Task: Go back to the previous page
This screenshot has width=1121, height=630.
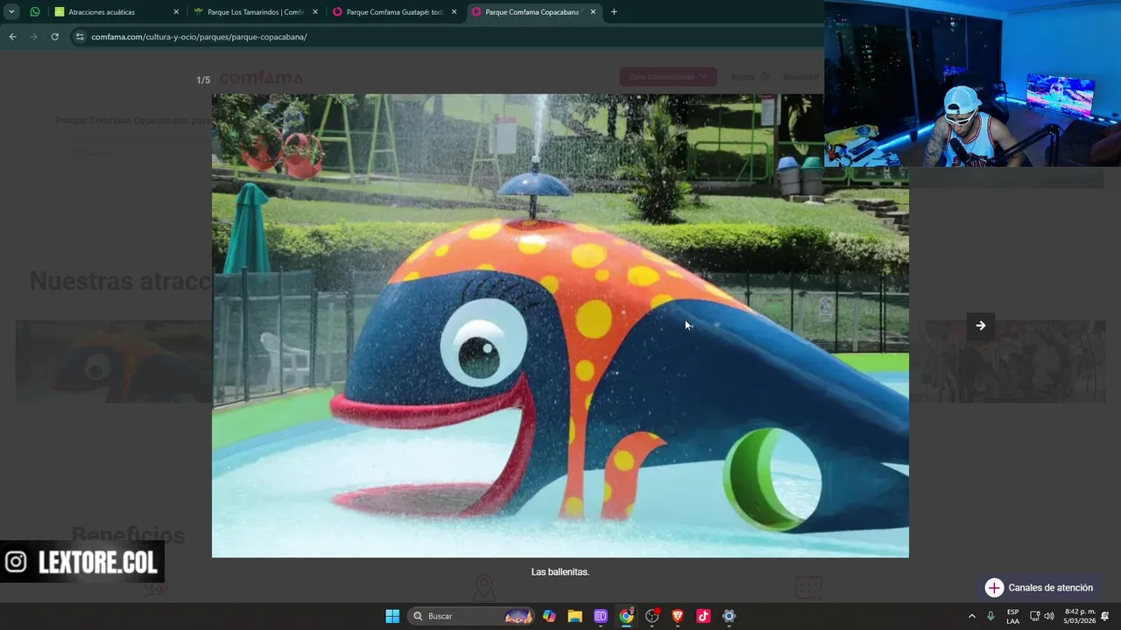Action: tap(12, 37)
